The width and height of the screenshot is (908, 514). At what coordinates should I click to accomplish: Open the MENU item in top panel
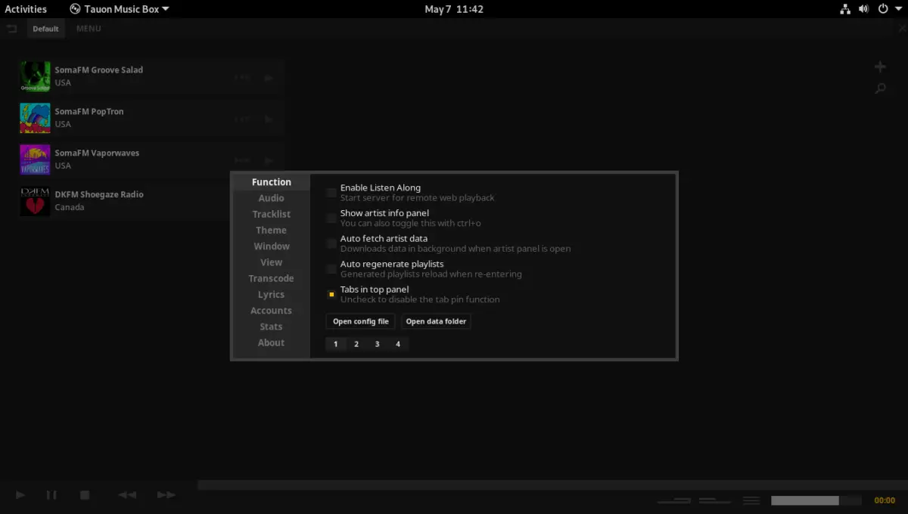(x=89, y=29)
